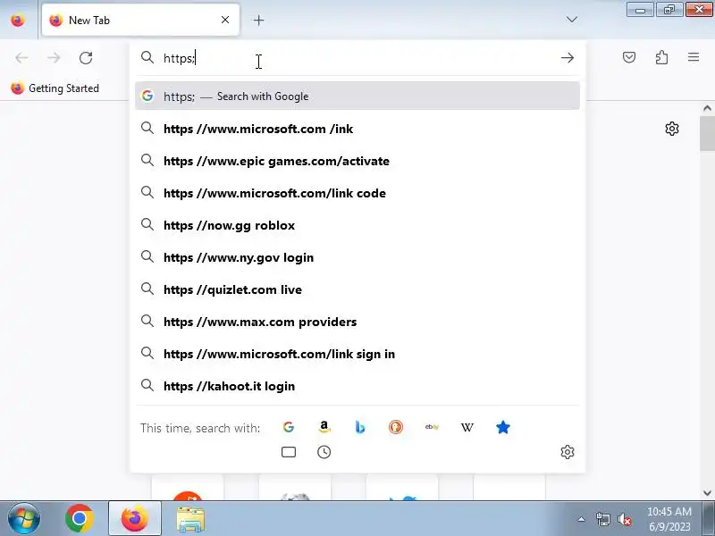Open search settings gear in dropdown

pyautogui.click(x=568, y=452)
